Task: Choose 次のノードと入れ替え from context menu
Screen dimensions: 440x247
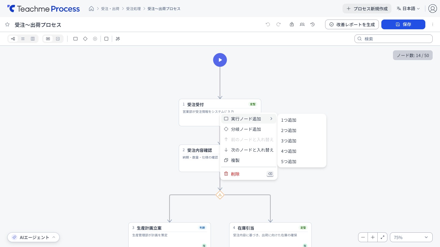Action: tap(249, 150)
